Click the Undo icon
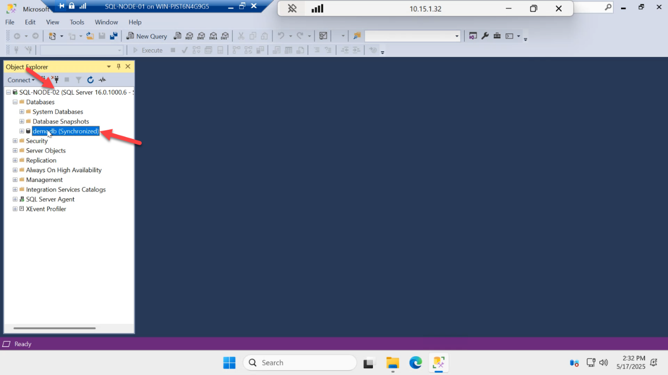Viewport: 668px width, 375px height. [281, 36]
